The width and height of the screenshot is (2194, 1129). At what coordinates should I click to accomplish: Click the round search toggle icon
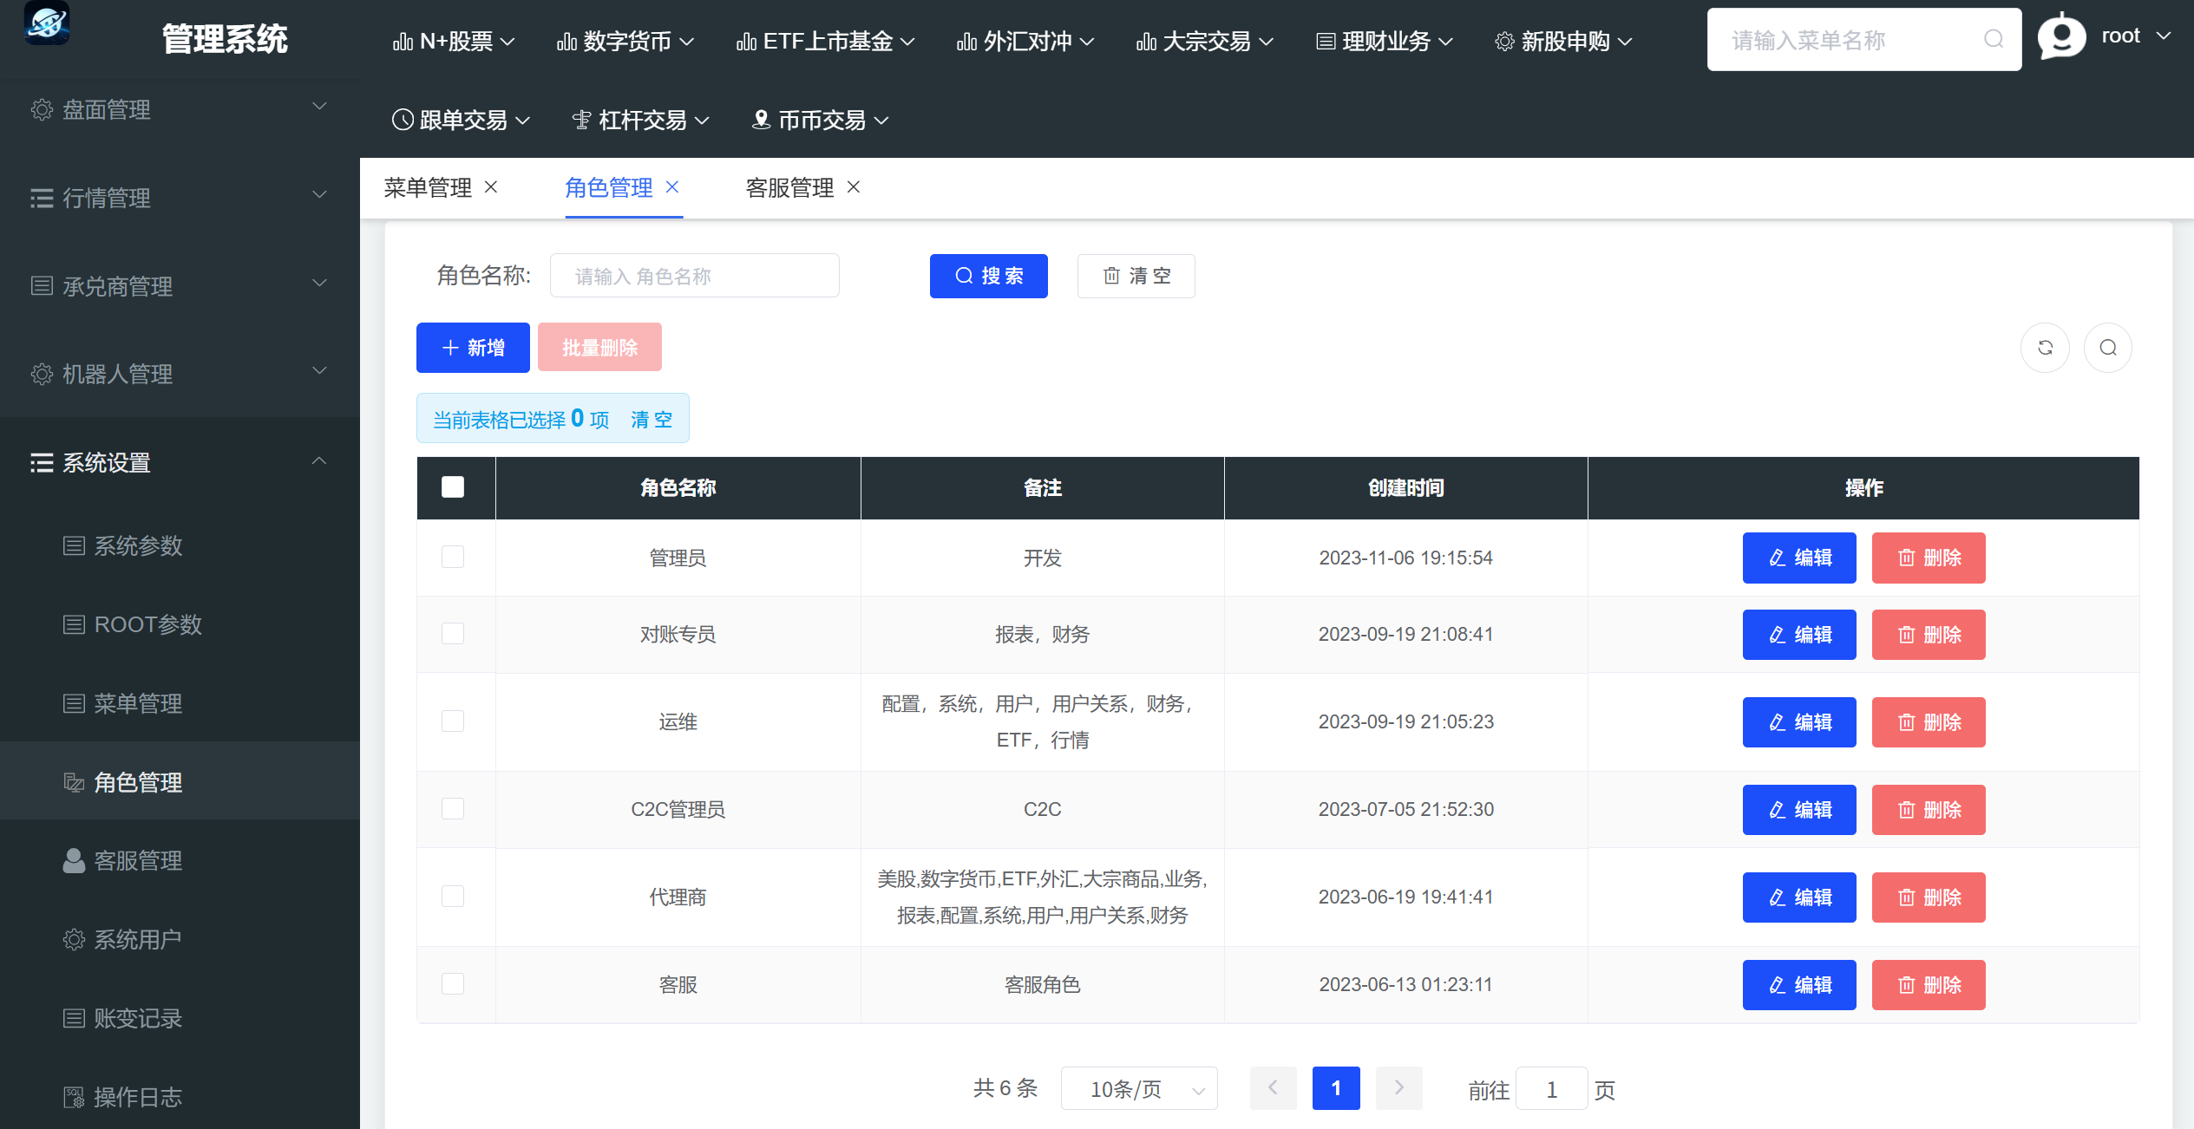2108,348
